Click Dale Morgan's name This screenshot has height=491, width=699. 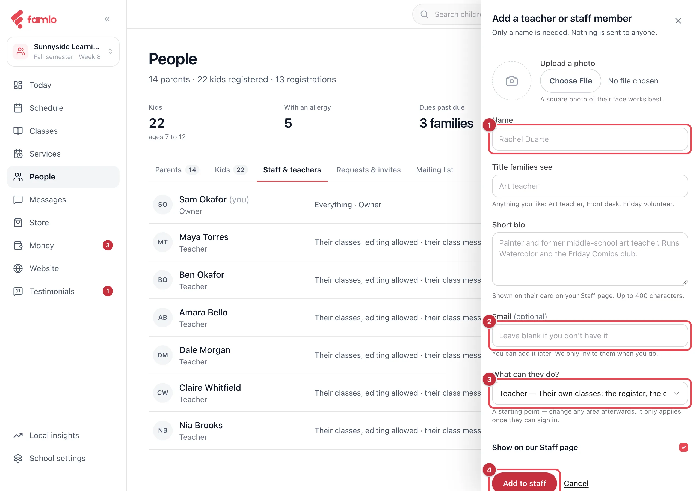coord(205,350)
